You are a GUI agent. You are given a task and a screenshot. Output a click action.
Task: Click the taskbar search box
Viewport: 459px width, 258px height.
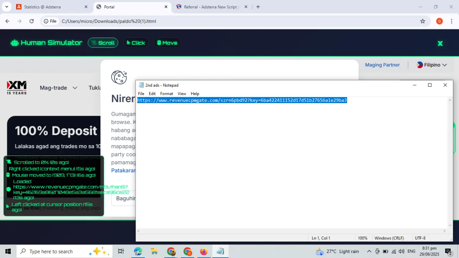click(65, 252)
